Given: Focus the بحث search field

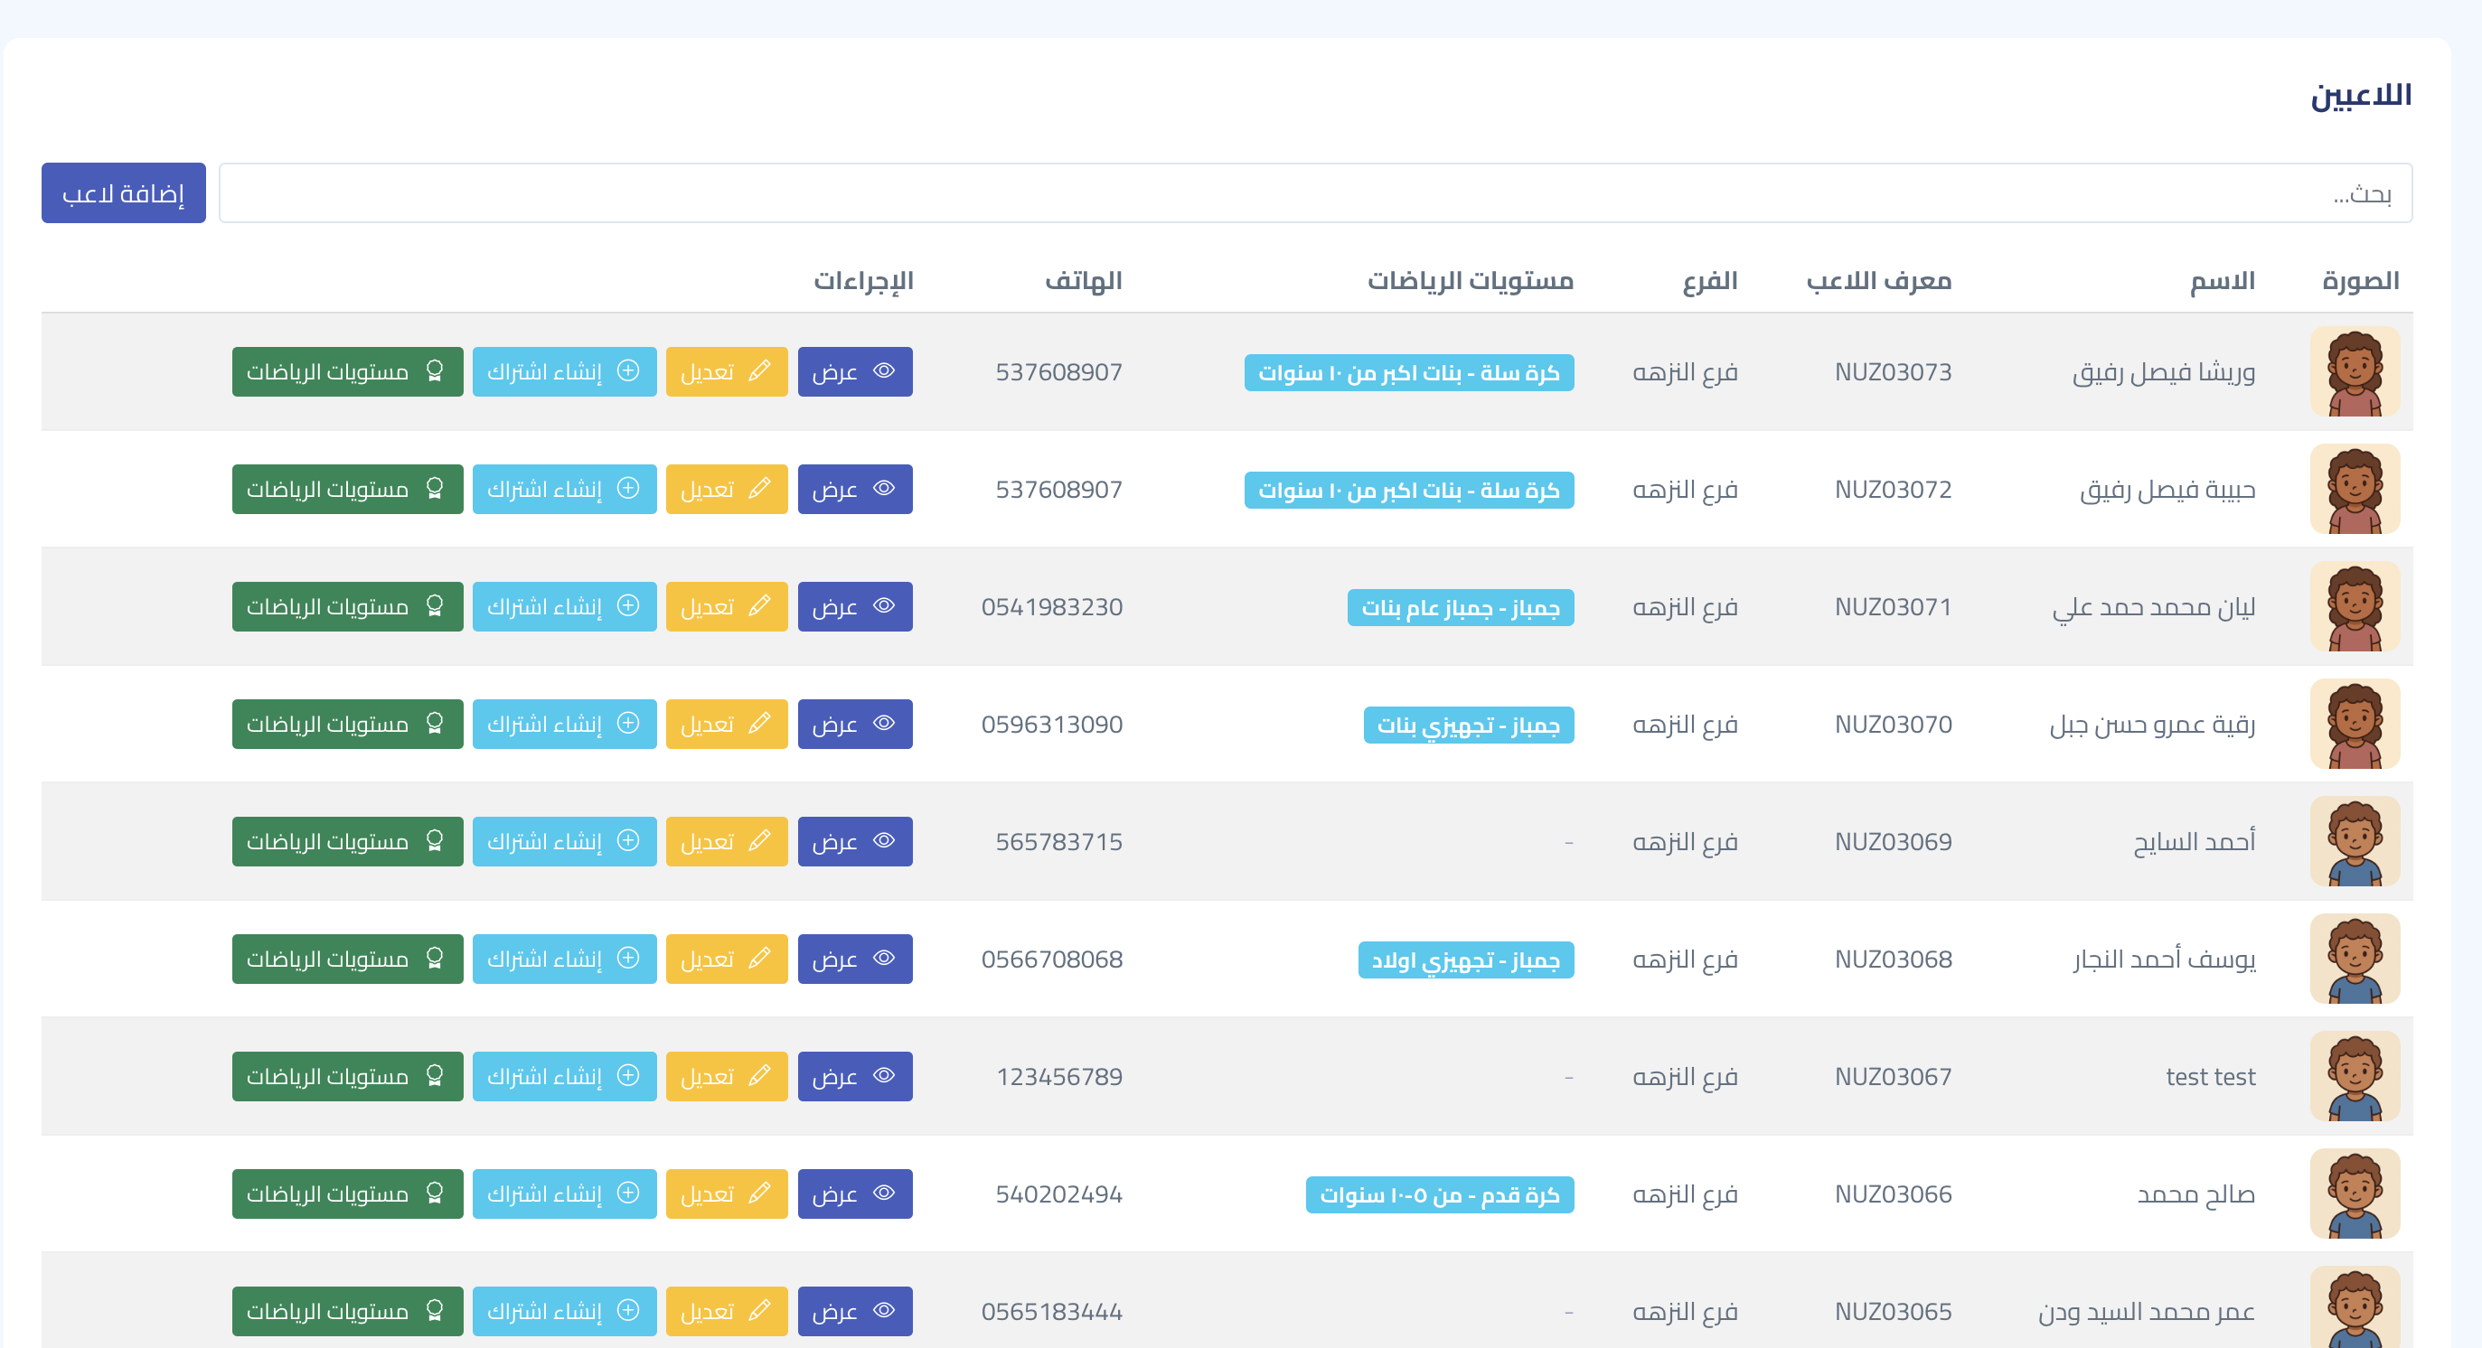Looking at the screenshot, I should coord(1314,193).
